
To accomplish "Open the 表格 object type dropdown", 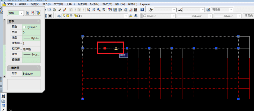I will (x=15, y=13).
